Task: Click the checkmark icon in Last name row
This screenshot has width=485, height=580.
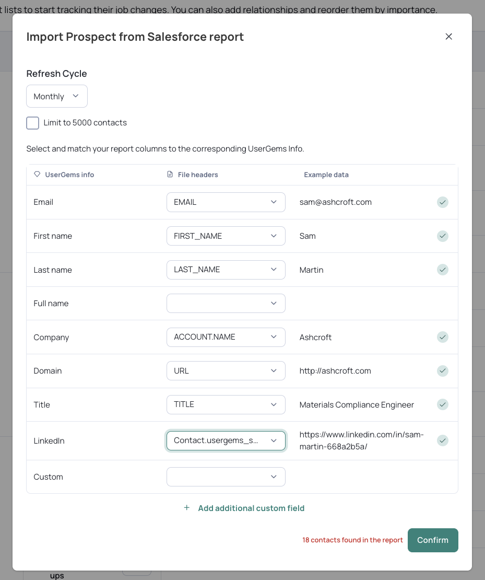Action: tap(443, 270)
